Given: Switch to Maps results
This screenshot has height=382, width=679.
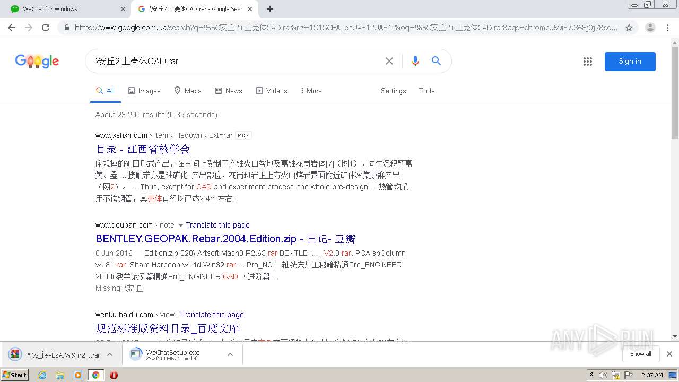Looking at the screenshot, I should click(x=188, y=91).
